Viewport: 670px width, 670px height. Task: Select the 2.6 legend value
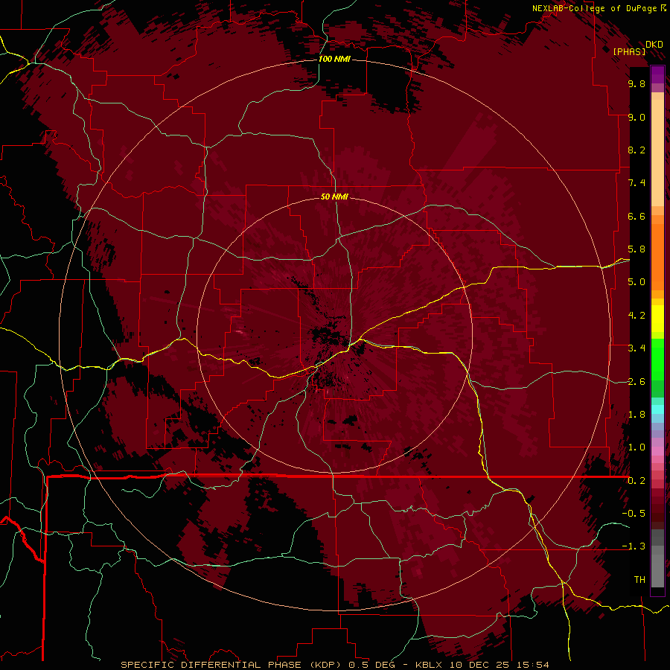click(636, 382)
